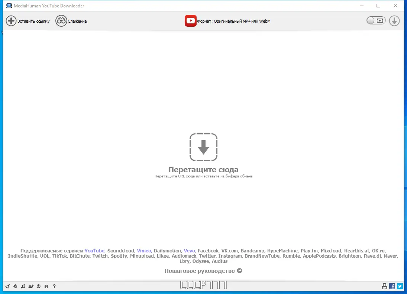Click the 'Rumble' service name
407x294 pixels.
pyautogui.click(x=291, y=256)
